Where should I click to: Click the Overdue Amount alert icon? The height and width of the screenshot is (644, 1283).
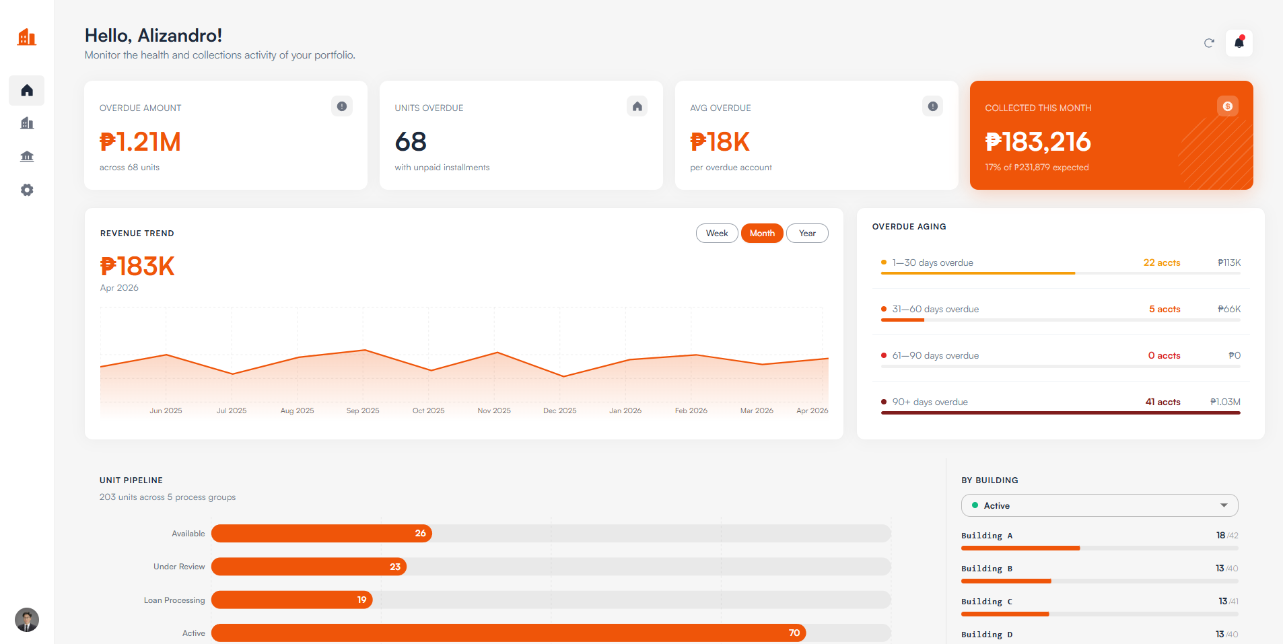[342, 106]
